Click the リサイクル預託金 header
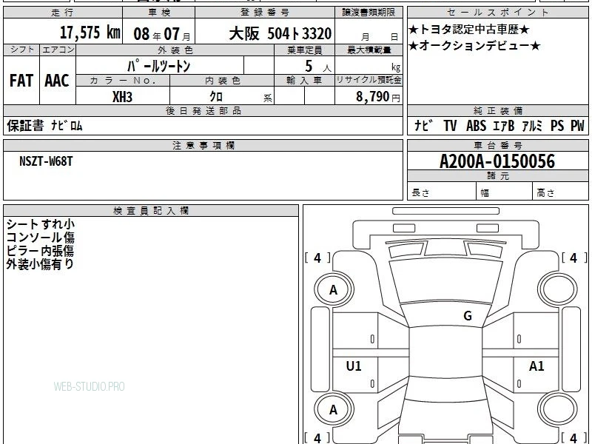This screenshot has width=592, height=444. pyautogui.click(x=369, y=81)
